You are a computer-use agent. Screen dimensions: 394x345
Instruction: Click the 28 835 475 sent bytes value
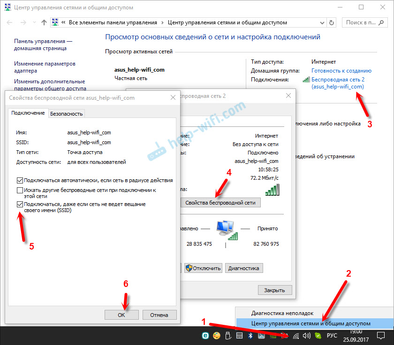199,244
